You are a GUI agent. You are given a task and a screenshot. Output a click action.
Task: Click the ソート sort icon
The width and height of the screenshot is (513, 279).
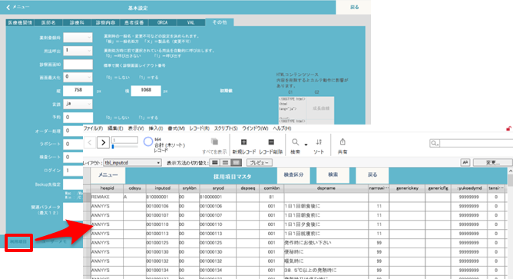319,142
